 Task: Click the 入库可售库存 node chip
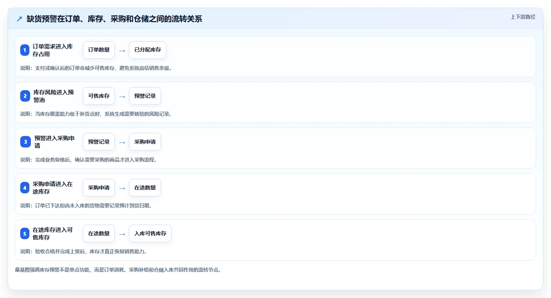click(x=150, y=233)
